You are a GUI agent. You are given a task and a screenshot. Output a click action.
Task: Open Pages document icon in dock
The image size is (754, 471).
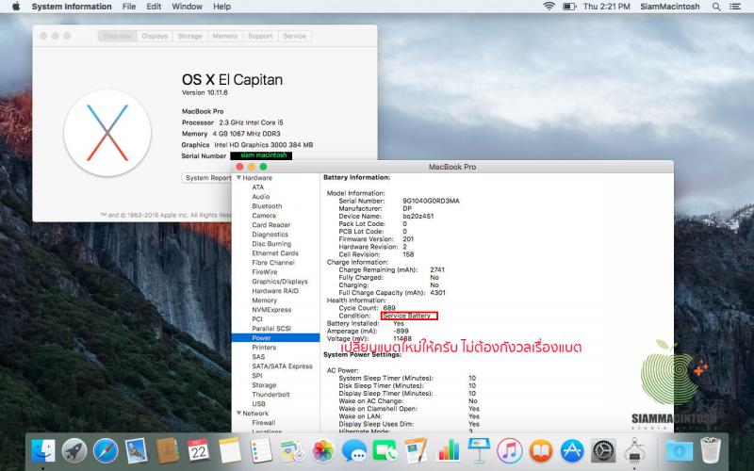coord(416,451)
